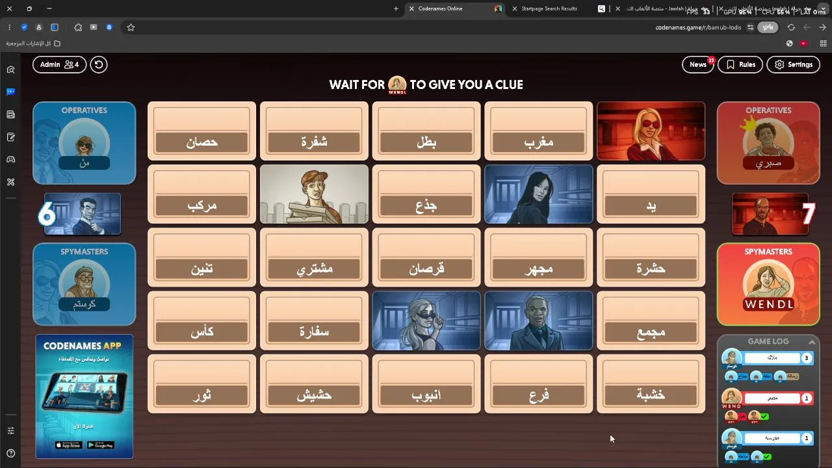Click the blue shield checkmark extension icon
The width and height of the screenshot is (832, 468).
click(x=24, y=27)
